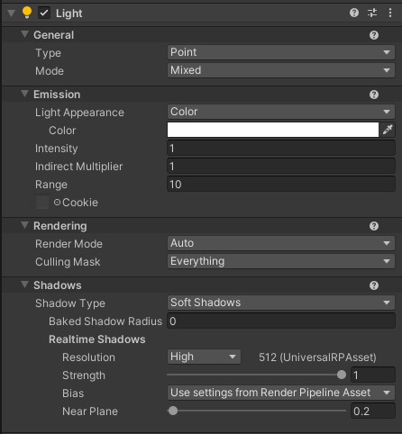
Task: Collapse the Light component foldout arrow
Action: point(11,14)
